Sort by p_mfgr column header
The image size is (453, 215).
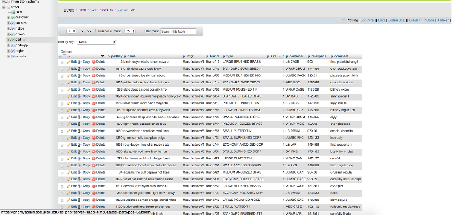[188, 56]
